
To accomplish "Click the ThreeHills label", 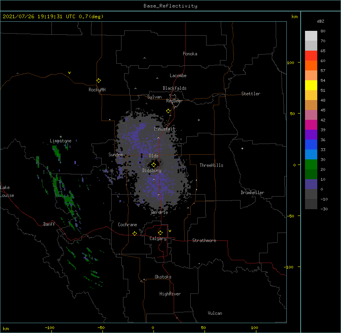I will pos(211,165).
